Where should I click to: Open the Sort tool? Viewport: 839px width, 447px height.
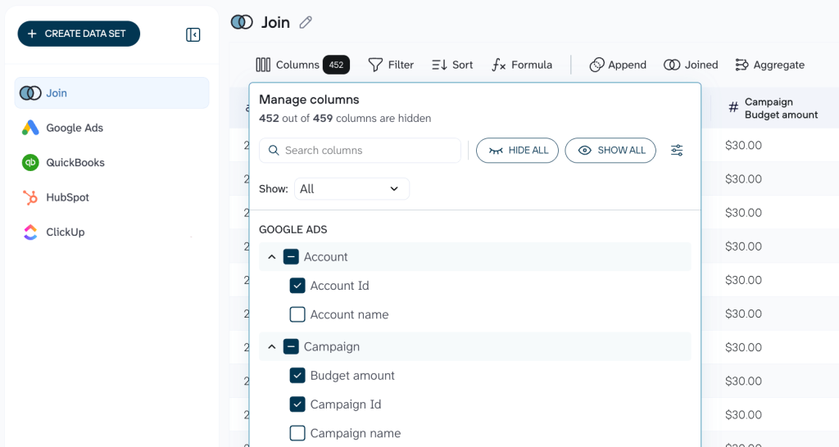point(452,65)
